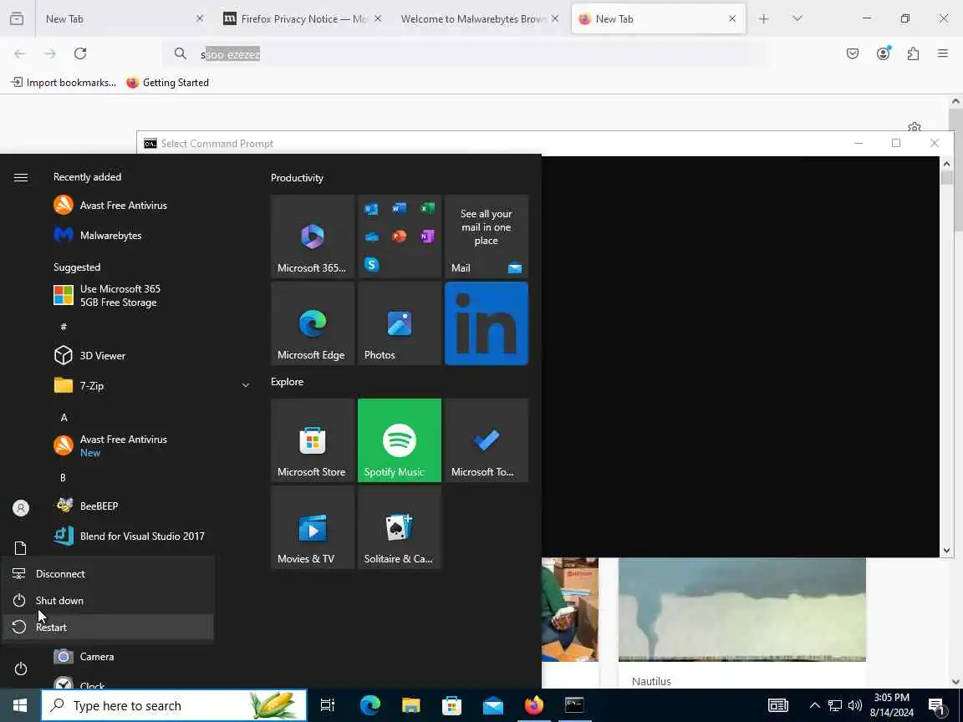Open Firefox View icon in tab bar
The height and width of the screenshot is (722, 963).
click(x=17, y=19)
